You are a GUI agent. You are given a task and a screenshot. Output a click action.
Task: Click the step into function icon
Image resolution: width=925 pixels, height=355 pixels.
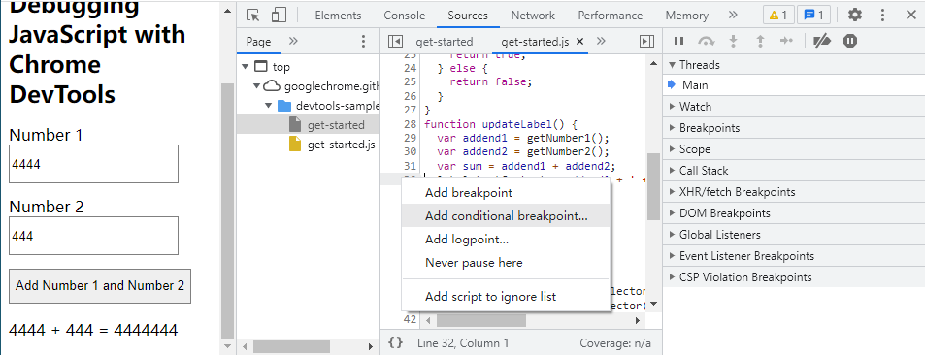tap(733, 42)
